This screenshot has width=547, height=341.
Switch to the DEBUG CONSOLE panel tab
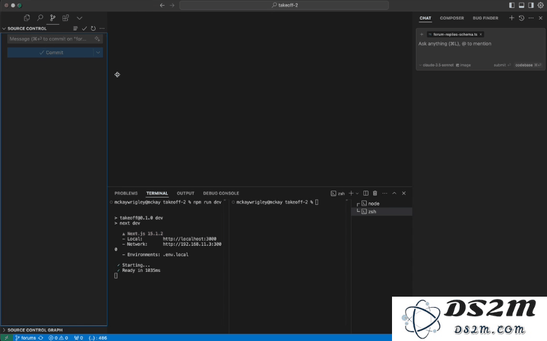tap(221, 193)
